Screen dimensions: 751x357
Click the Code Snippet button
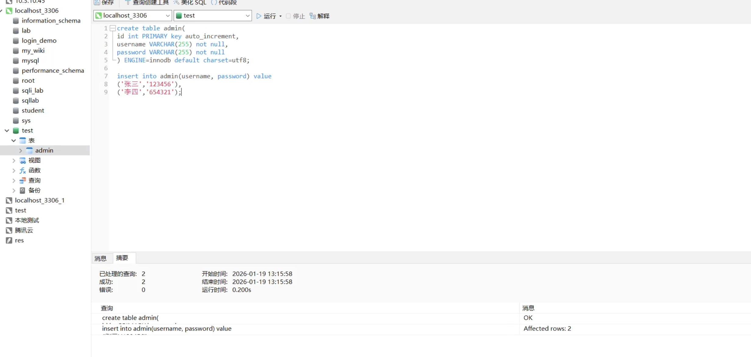point(224,2)
